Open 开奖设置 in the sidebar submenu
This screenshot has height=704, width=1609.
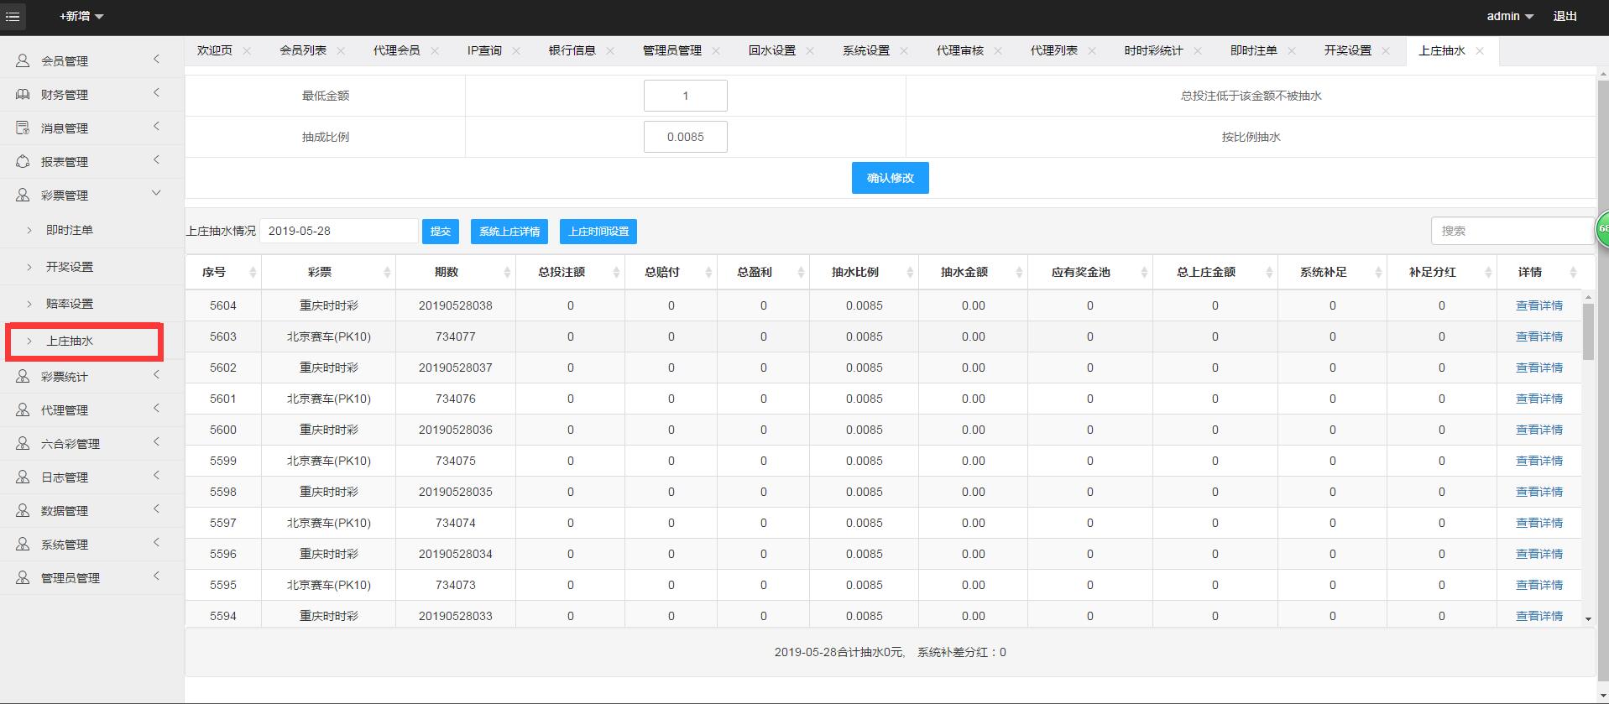click(70, 267)
